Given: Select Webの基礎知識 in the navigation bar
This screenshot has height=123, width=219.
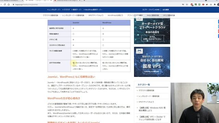Looking at the screenshot, I should pos(153,15).
